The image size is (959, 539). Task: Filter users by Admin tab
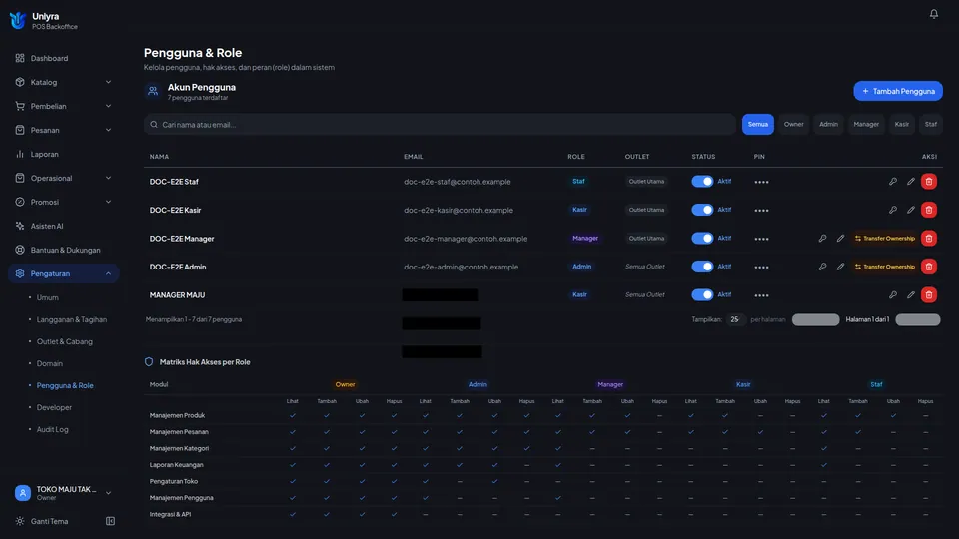828,124
